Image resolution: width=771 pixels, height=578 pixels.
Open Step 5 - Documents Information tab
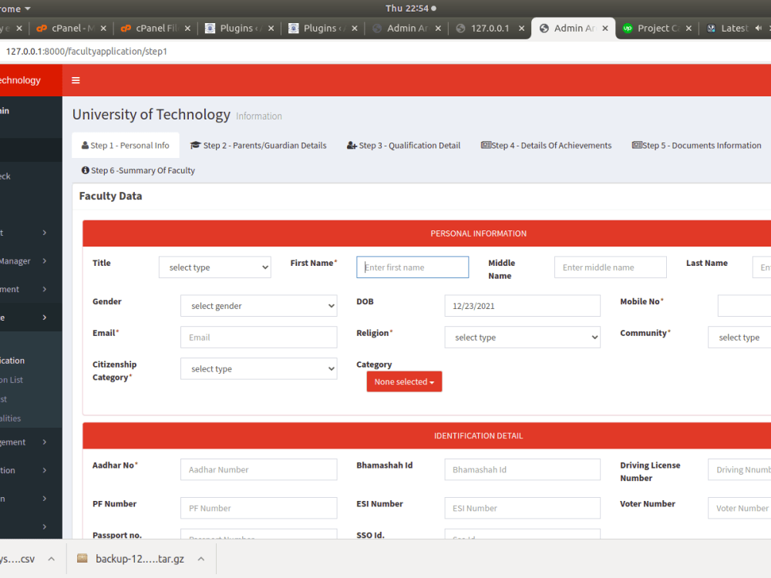(x=697, y=146)
